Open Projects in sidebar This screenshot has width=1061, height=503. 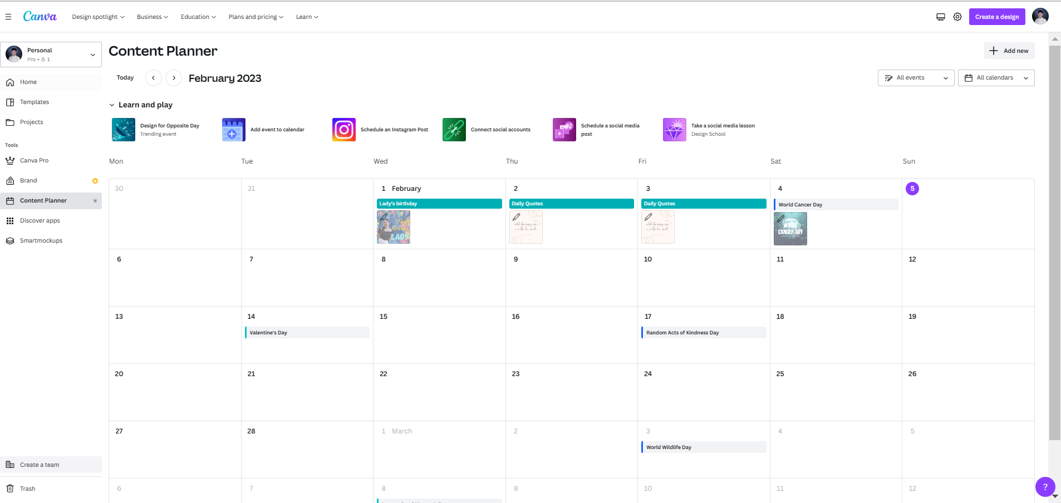click(x=51, y=122)
